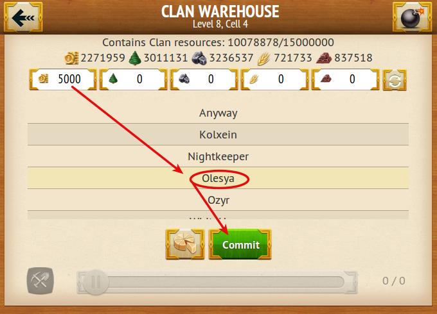Select clan member Anyway
Viewport: 437px width, 314px height.
coord(219,113)
